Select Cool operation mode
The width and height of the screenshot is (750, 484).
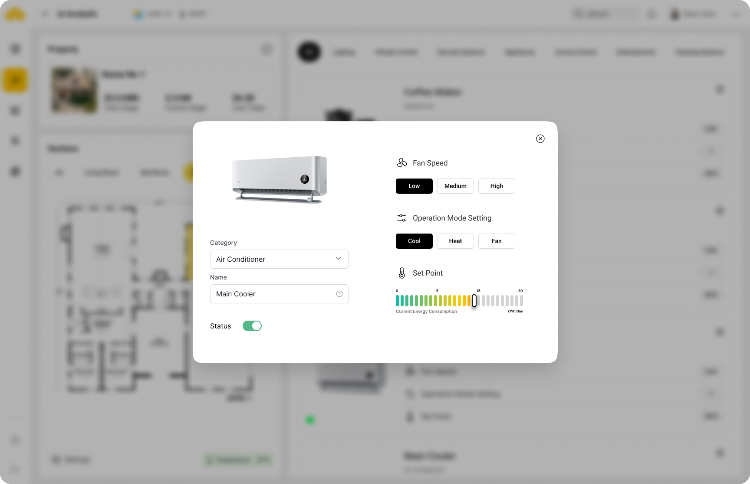click(414, 241)
